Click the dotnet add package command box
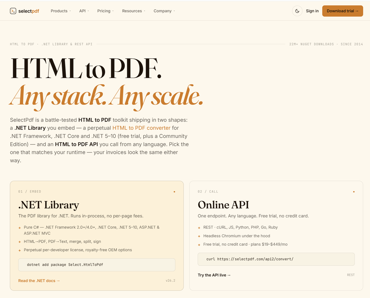The height and width of the screenshot is (298, 370). pyautogui.click(x=97, y=265)
